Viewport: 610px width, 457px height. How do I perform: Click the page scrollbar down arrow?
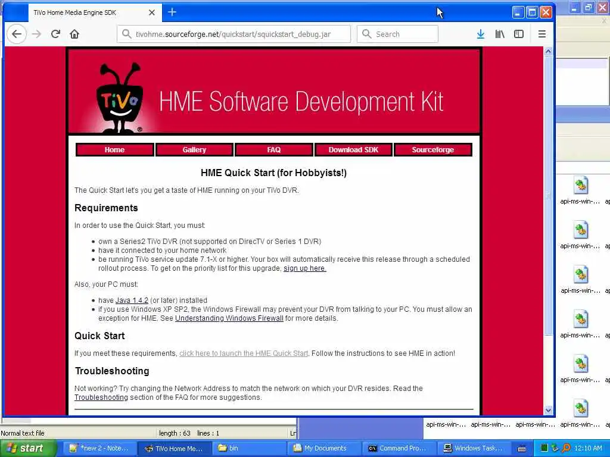[548, 411]
